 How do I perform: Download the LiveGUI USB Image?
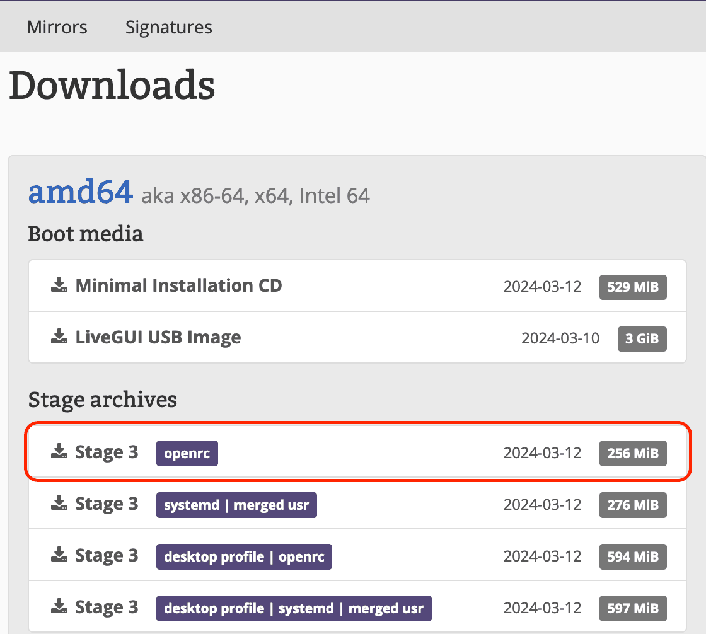point(158,337)
